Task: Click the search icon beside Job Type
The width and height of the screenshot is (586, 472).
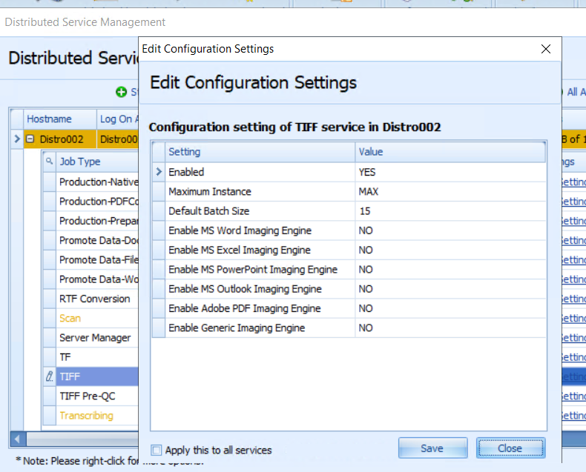Action: 50,161
